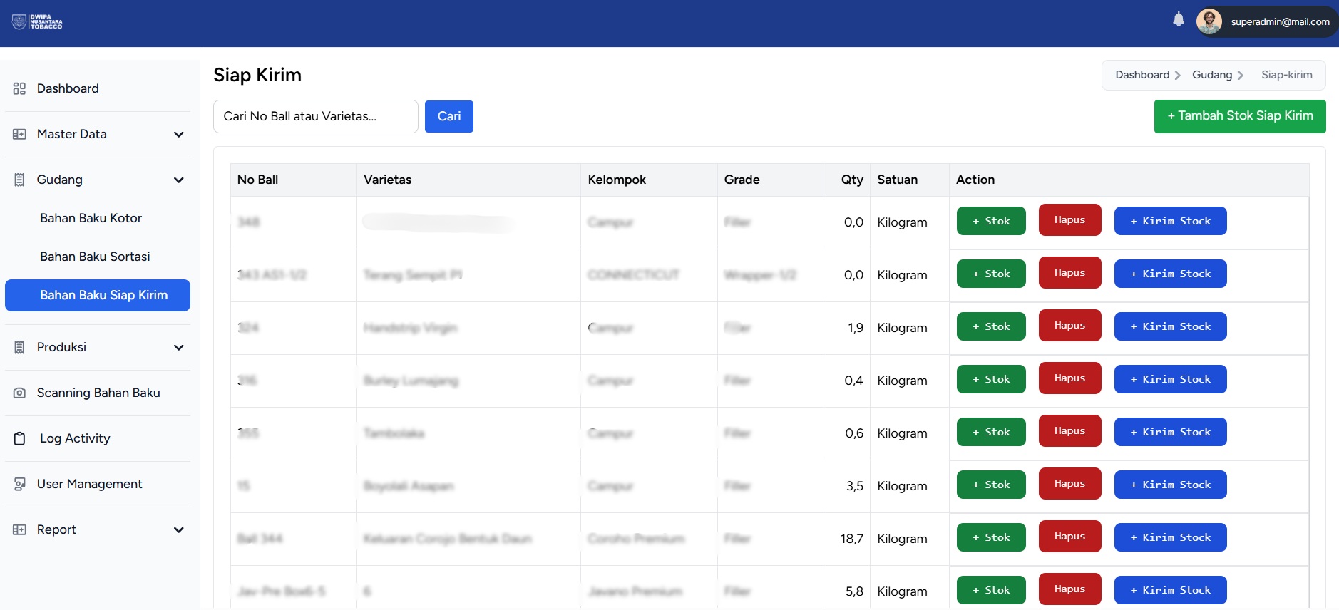Image resolution: width=1339 pixels, height=610 pixels.
Task: Click Tambah Stok Siap Kirim button
Action: (x=1240, y=116)
